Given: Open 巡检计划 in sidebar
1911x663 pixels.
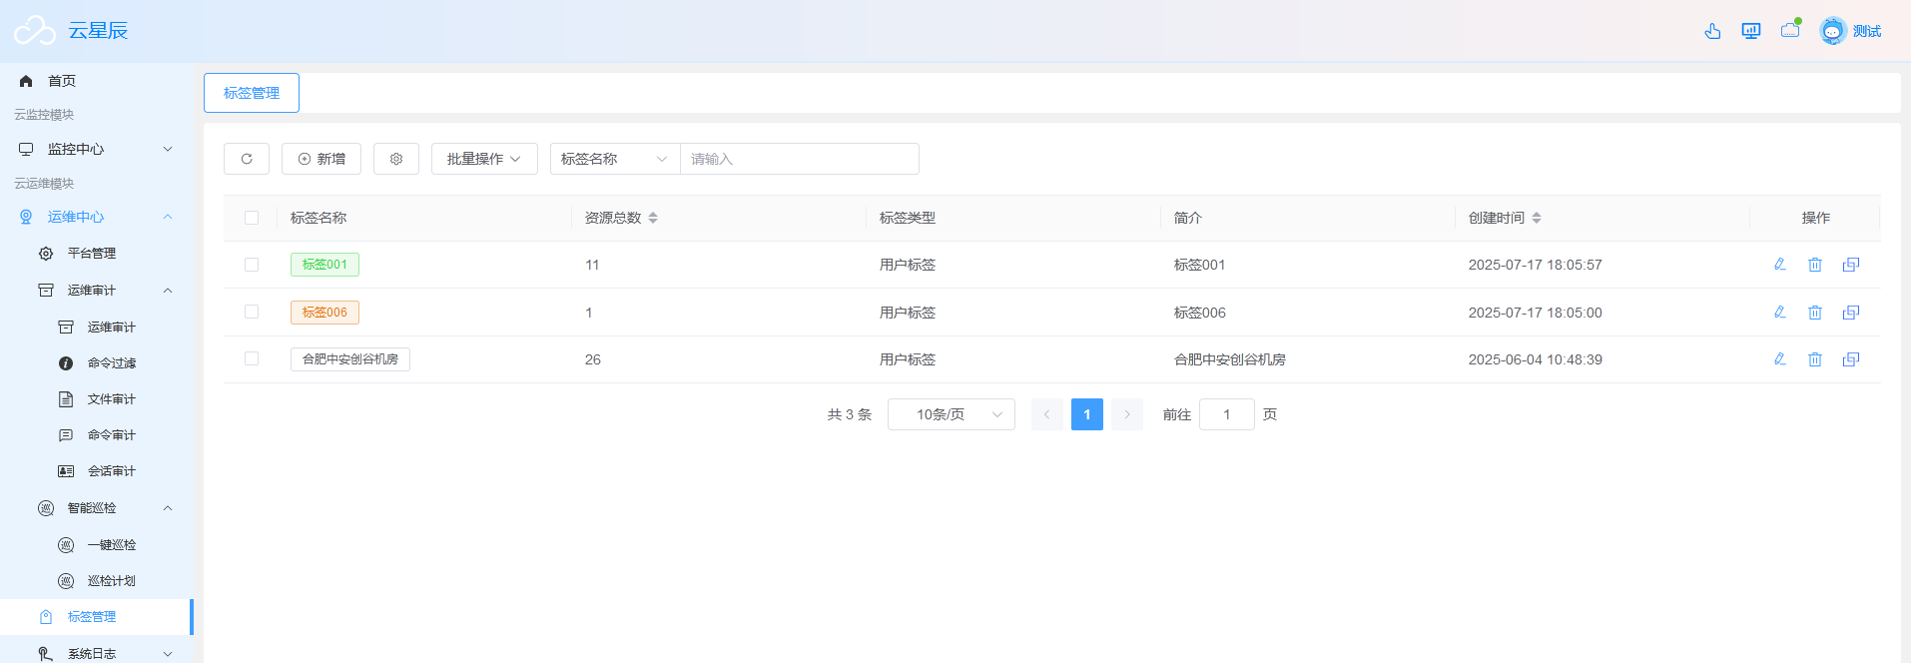Looking at the screenshot, I should pyautogui.click(x=96, y=581).
